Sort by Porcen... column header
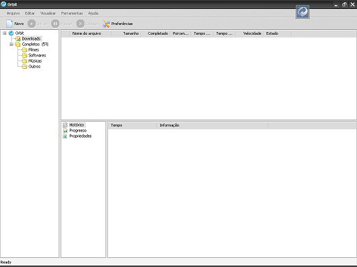The width and height of the screenshot is (357, 267). pos(181,33)
